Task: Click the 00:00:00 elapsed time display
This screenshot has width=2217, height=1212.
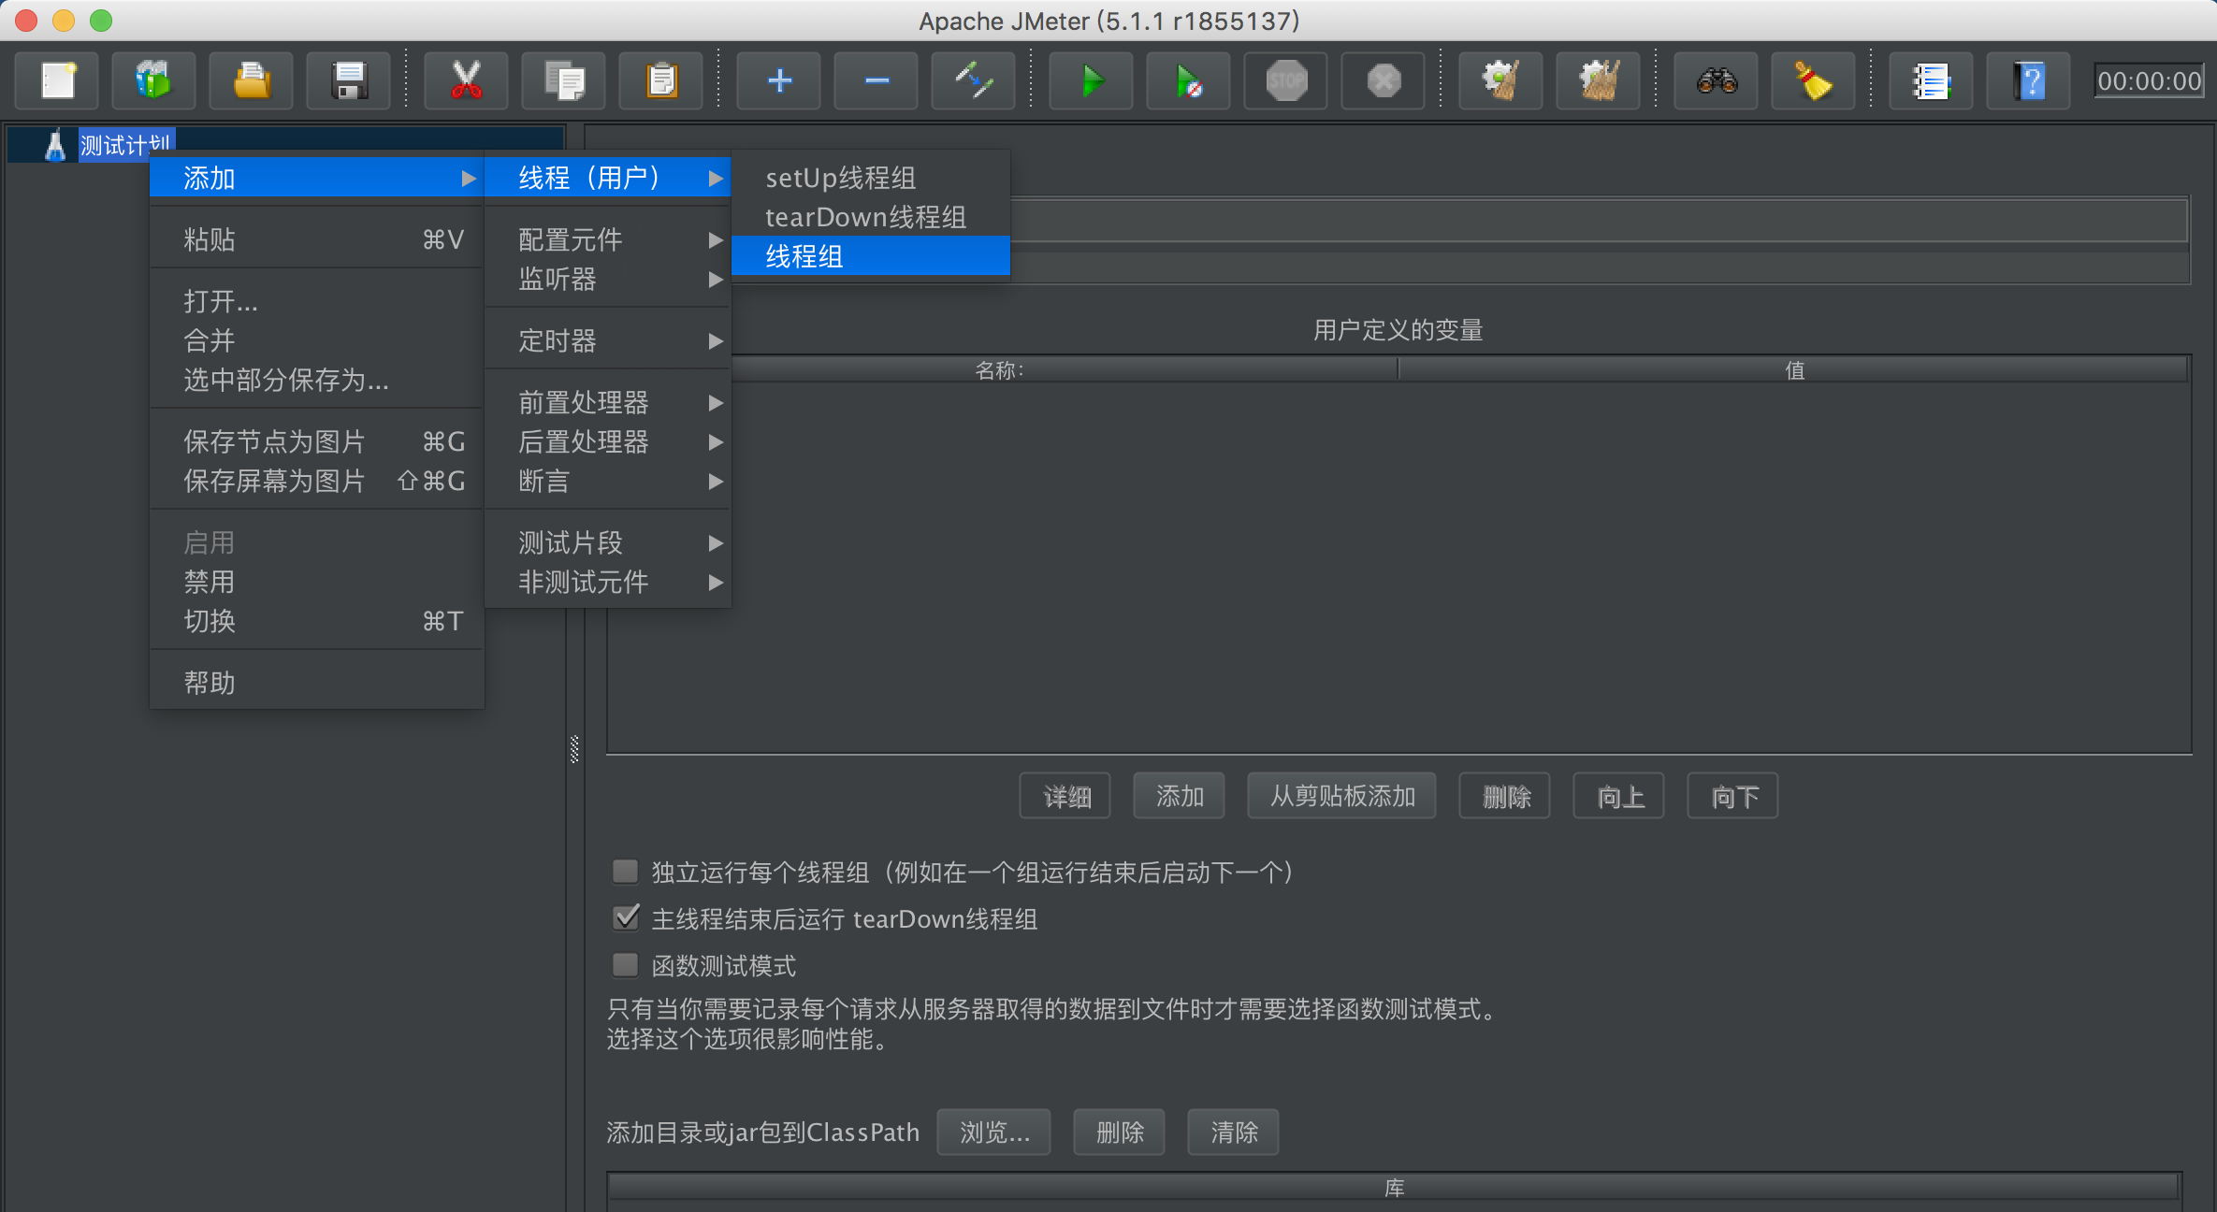Action: [2149, 81]
